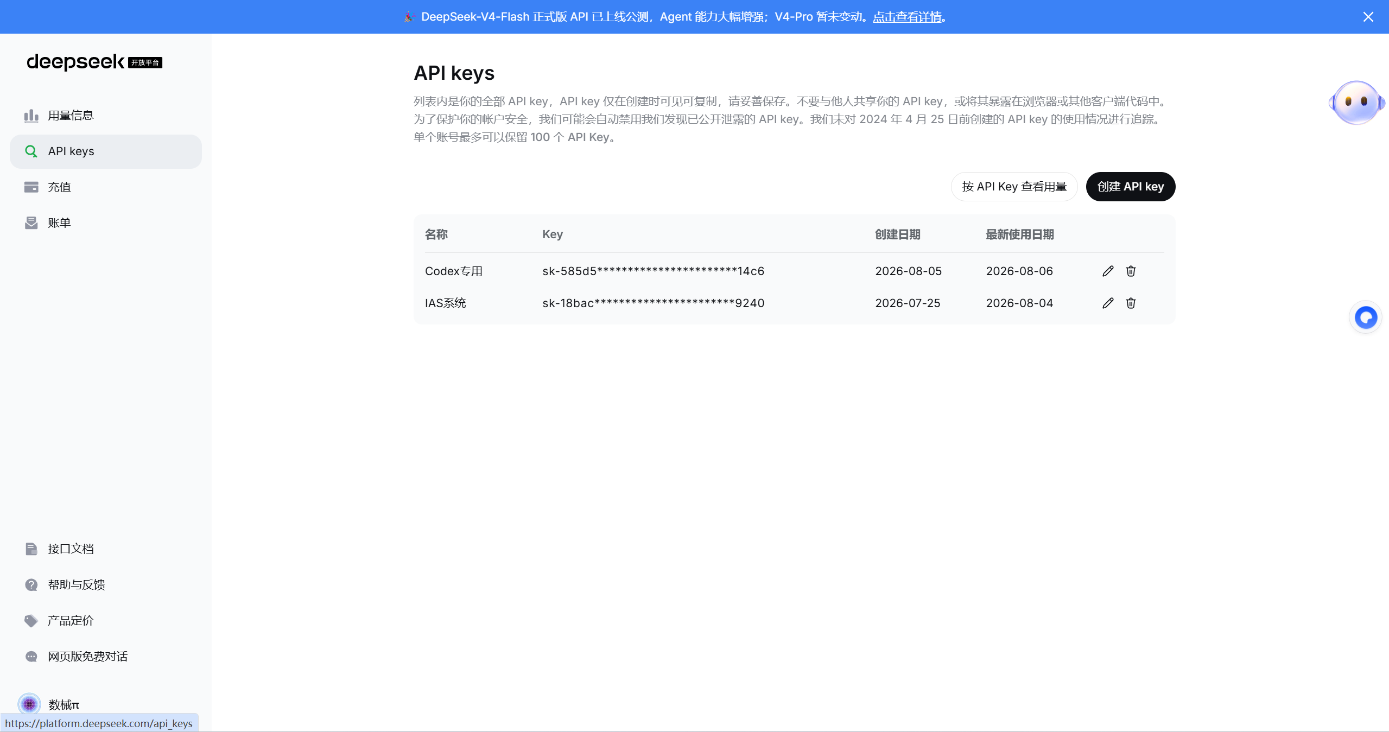Go to 充值 page
Image resolution: width=1389 pixels, height=732 pixels.
point(106,187)
